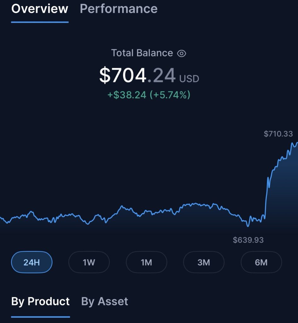The height and width of the screenshot is (323, 298).
Task: Click the $710.33 high price label
Action: click(278, 134)
